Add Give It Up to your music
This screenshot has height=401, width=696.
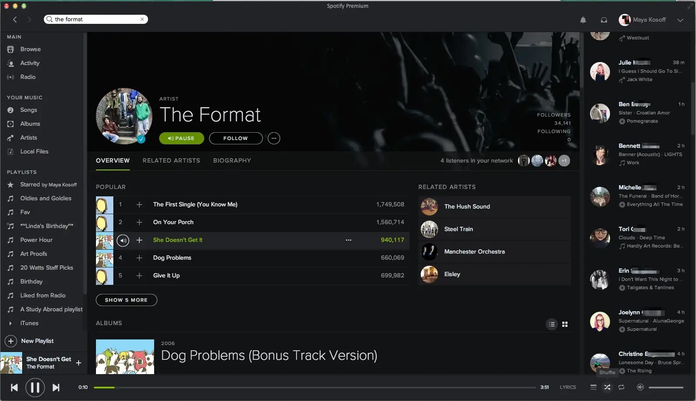pyautogui.click(x=139, y=275)
